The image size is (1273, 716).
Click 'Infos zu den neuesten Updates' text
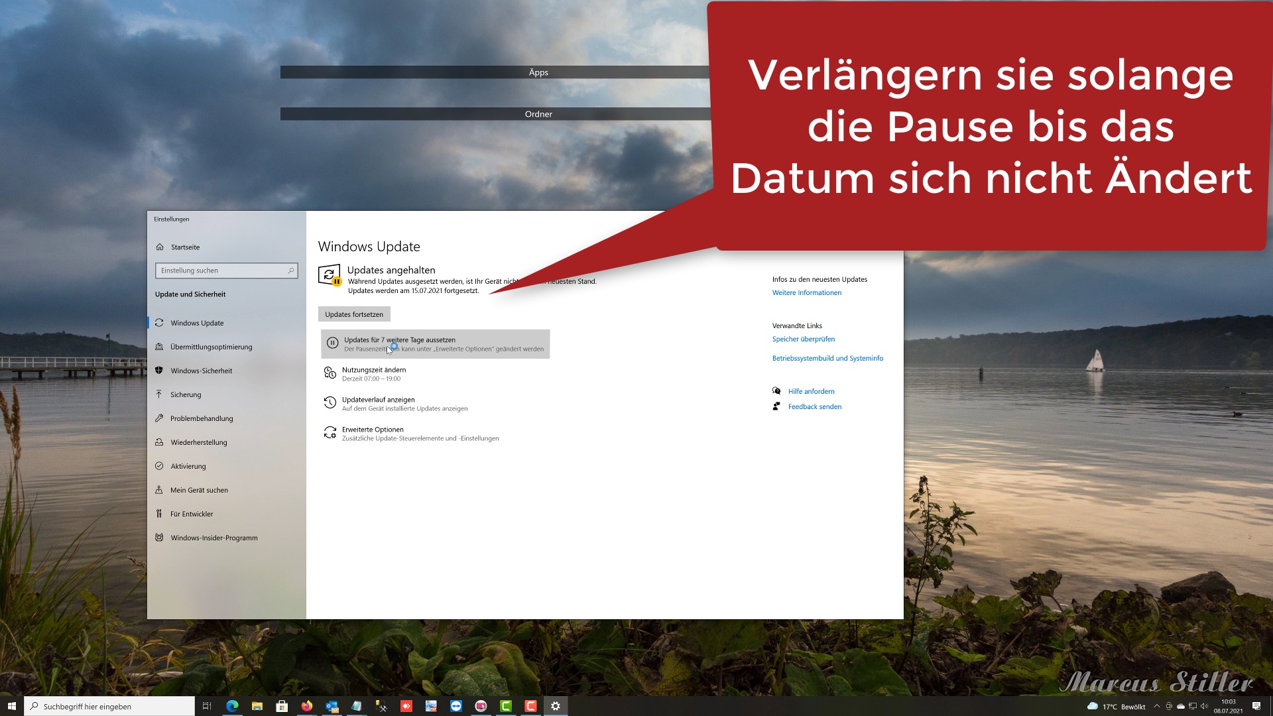[x=819, y=279]
